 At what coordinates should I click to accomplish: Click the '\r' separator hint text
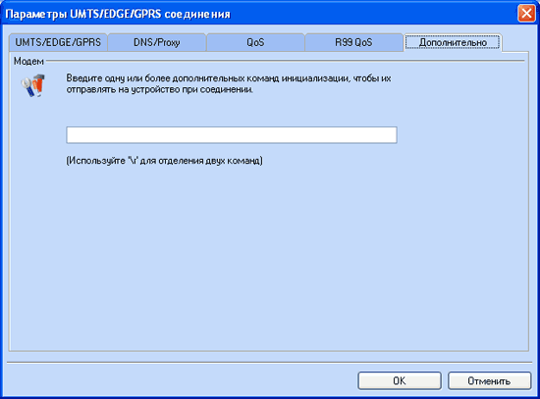tap(164, 161)
